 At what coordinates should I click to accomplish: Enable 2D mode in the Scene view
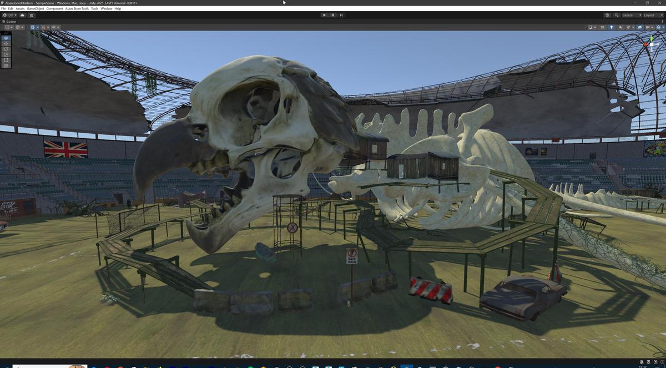(602, 27)
